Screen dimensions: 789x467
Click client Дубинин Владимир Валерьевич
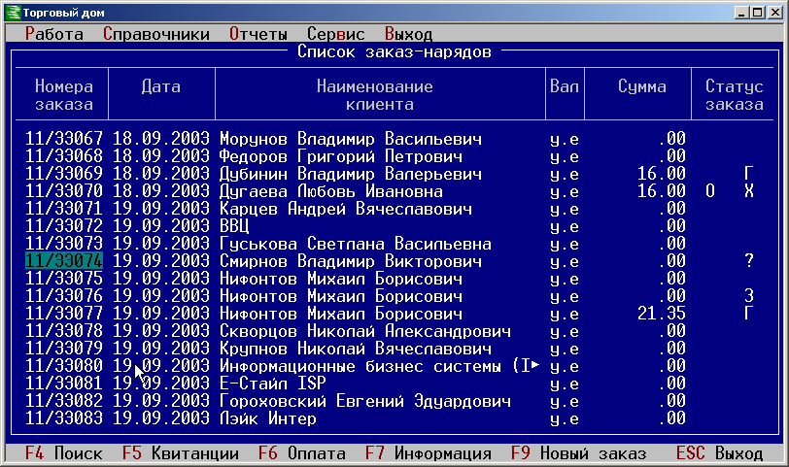[351, 174]
